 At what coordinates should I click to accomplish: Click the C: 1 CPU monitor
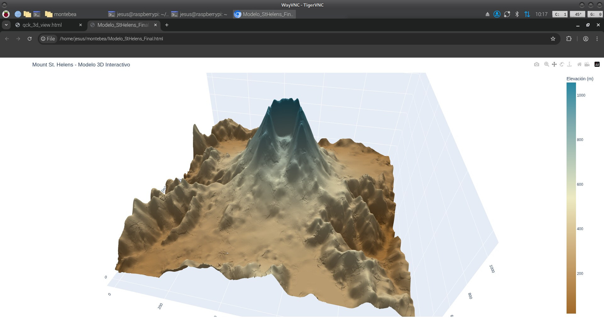point(560,14)
